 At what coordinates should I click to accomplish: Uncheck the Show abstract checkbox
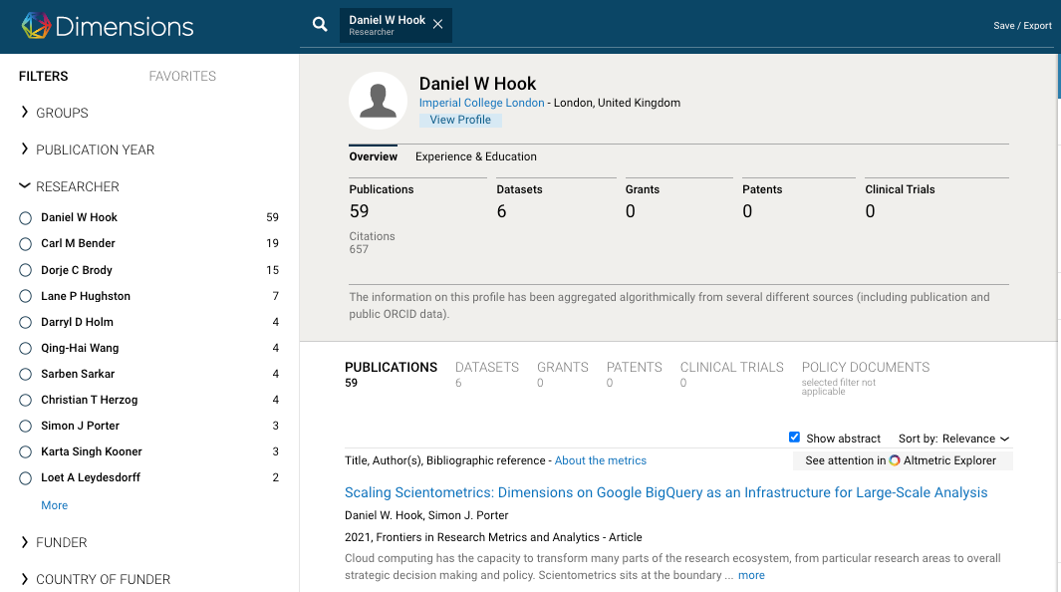click(794, 438)
